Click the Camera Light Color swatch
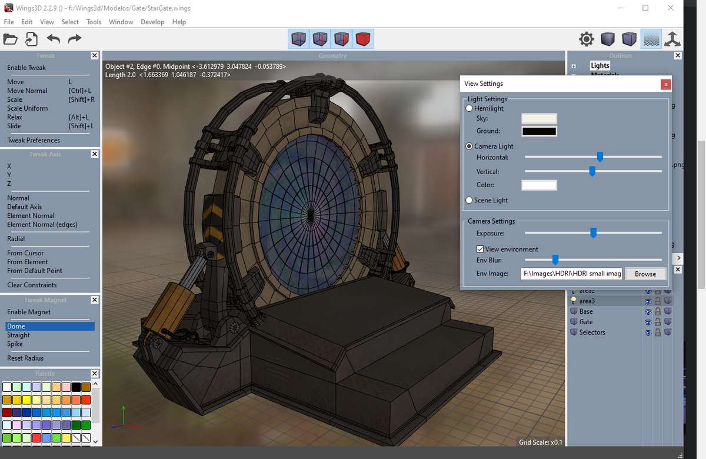Viewport: 706px width, 459px height. pos(539,185)
